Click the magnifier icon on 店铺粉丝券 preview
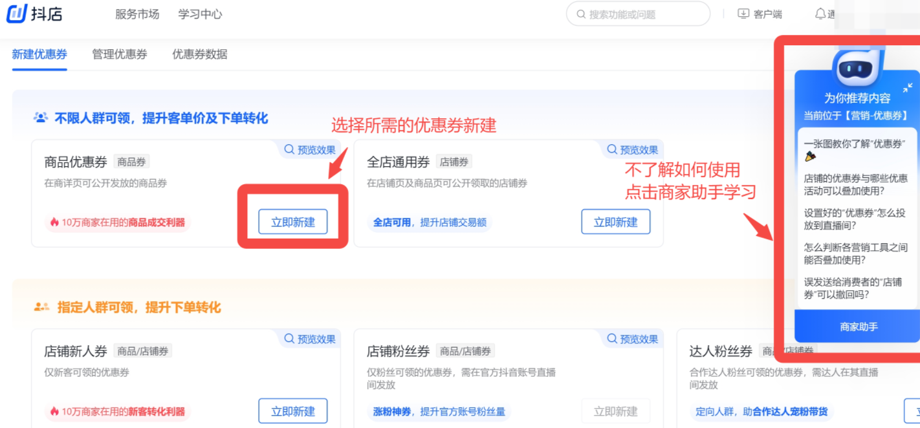Viewport: 920px width, 428px height. point(612,339)
